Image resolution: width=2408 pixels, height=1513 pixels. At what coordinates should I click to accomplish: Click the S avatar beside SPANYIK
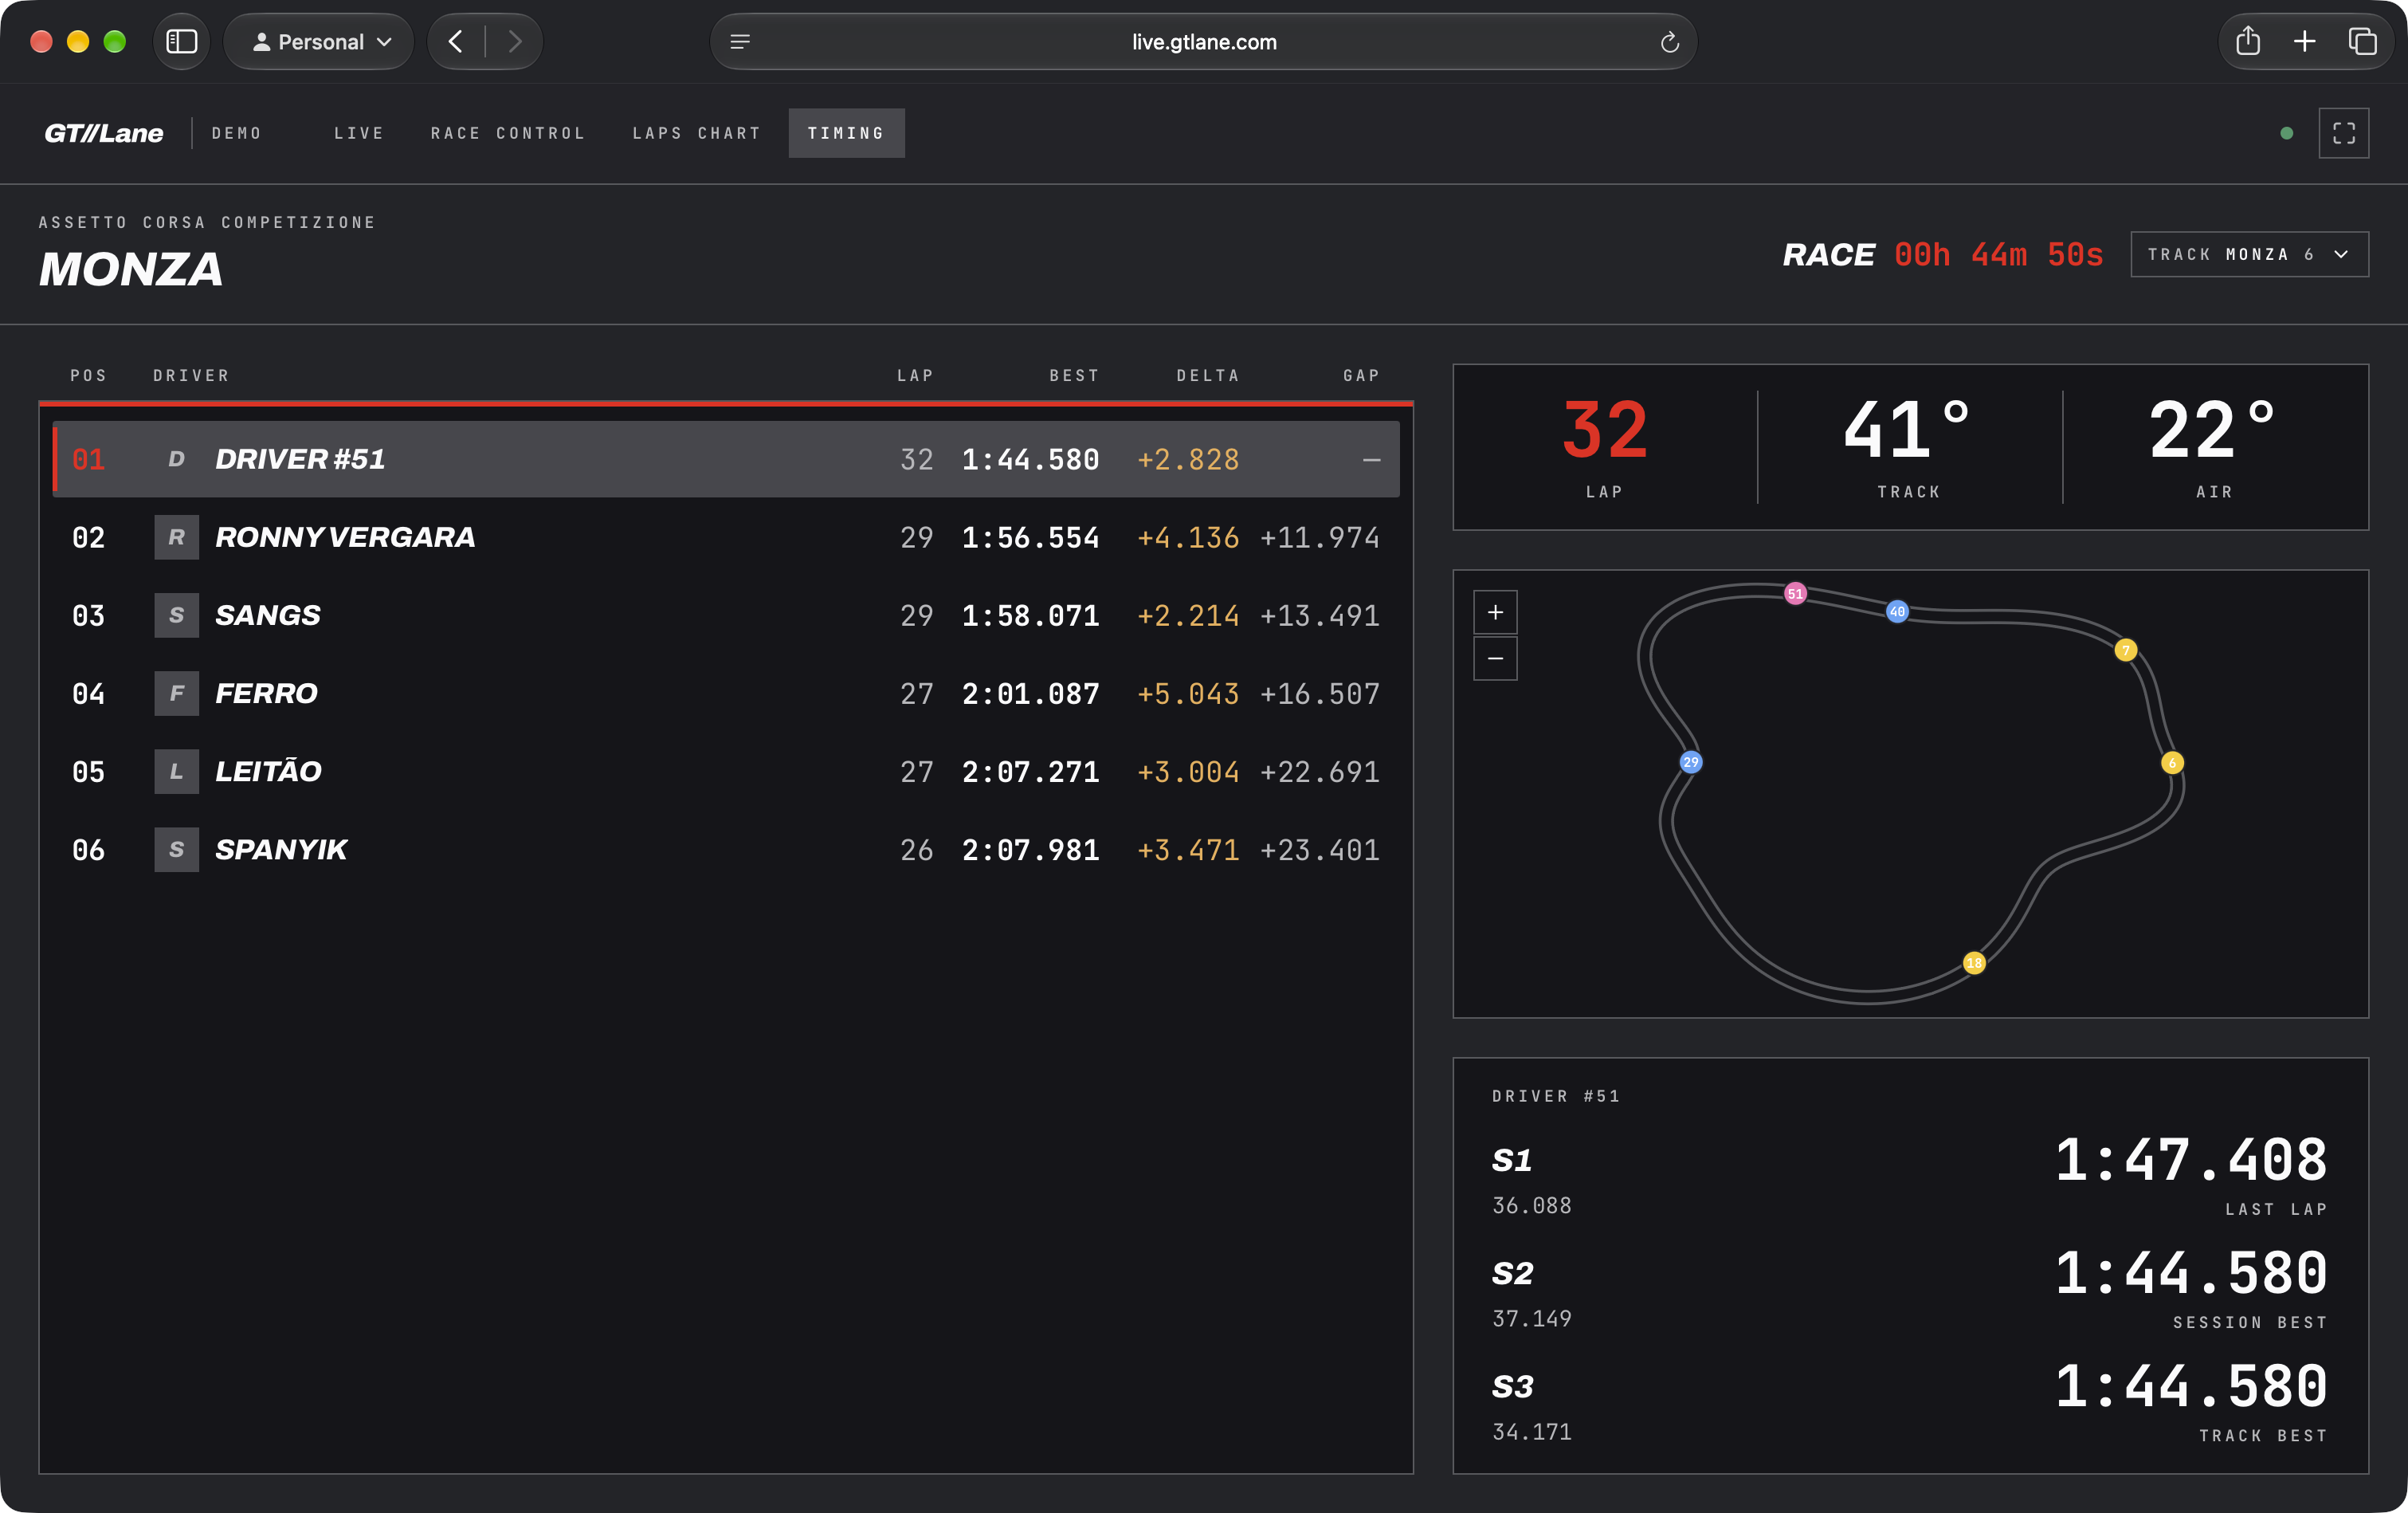coord(177,850)
